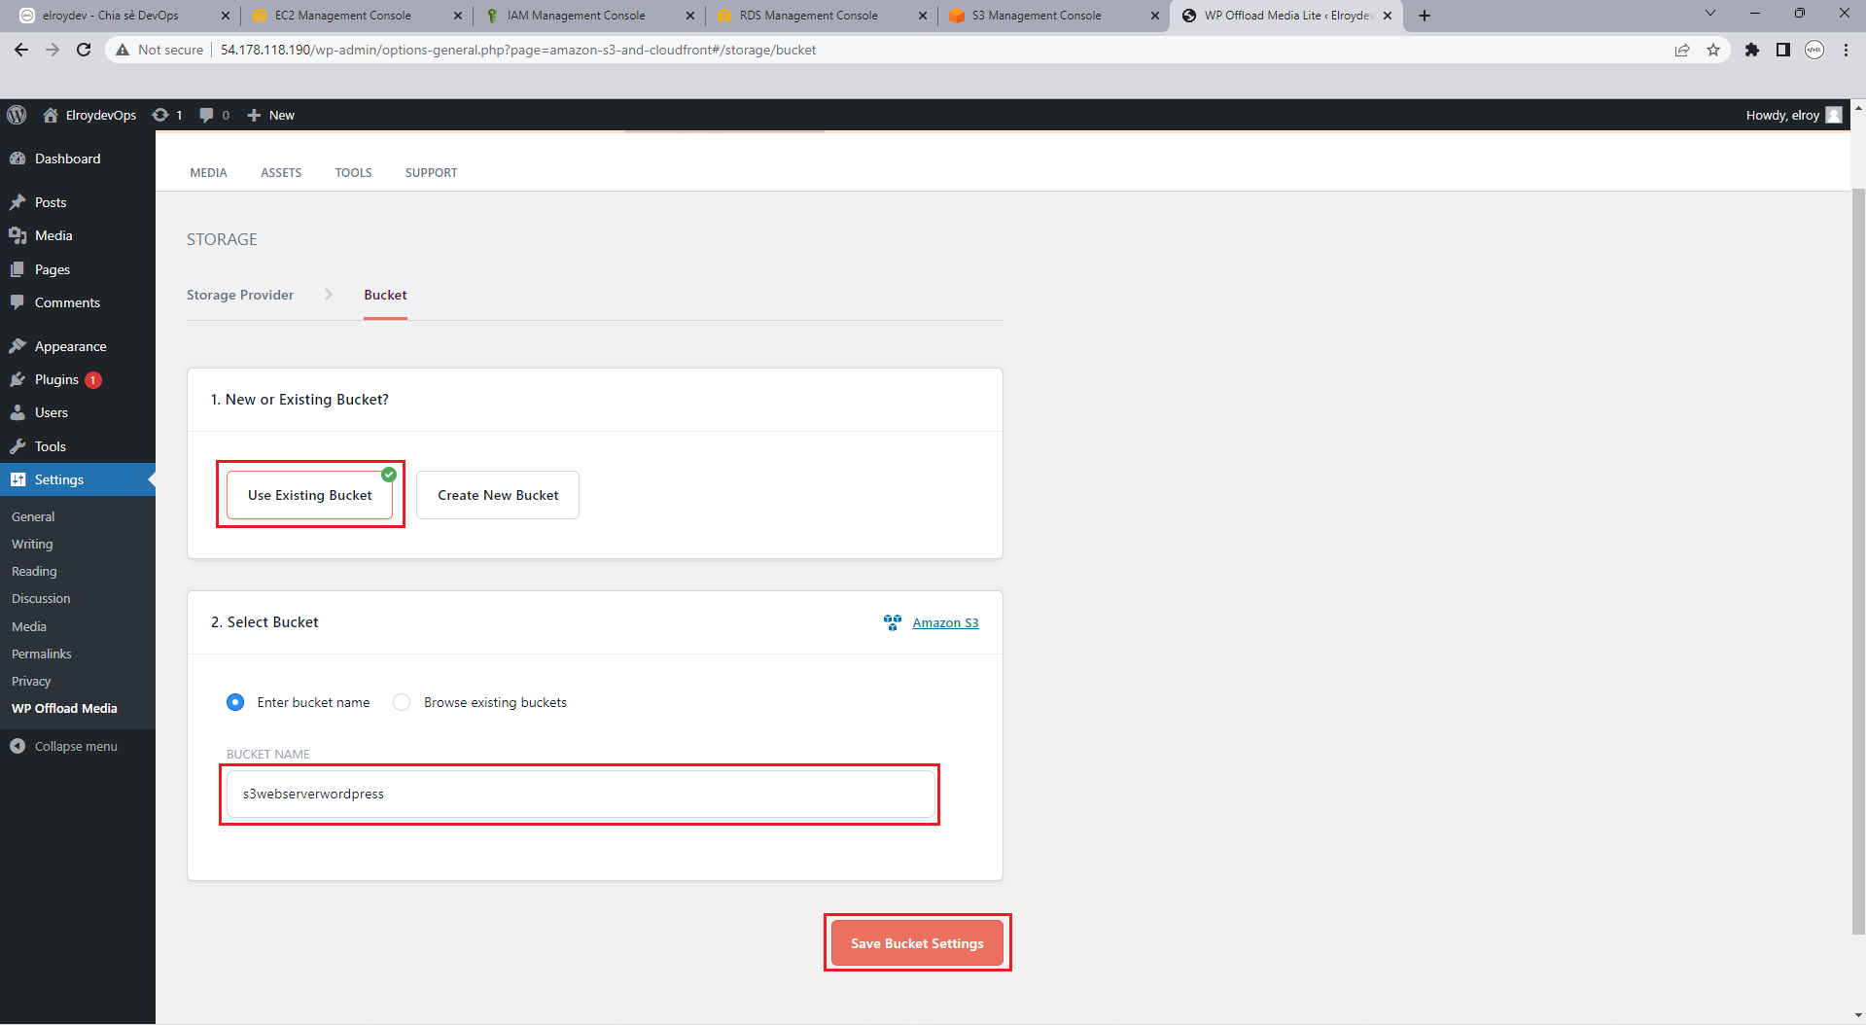The height and width of the screenshot is (1025, 1866).
Task: Open browser extensions puzzle icon
Action: [x=1752, y=50]
